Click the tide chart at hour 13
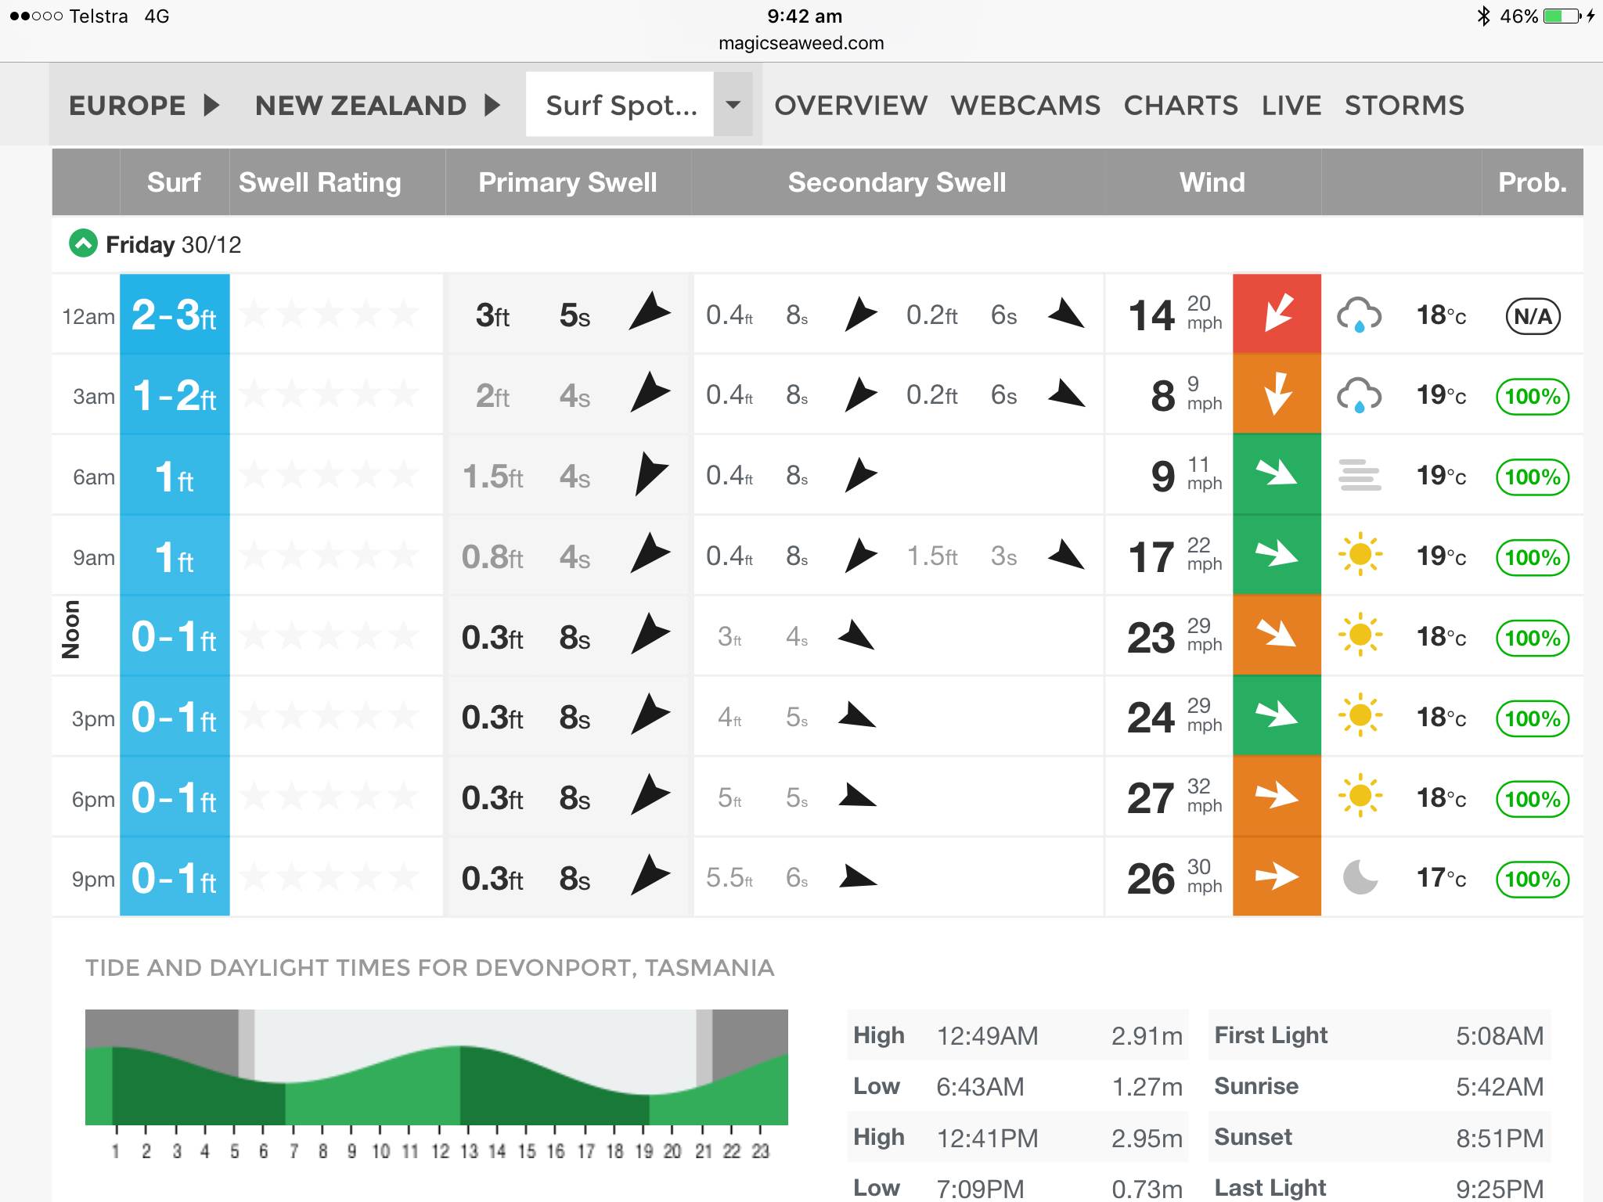 468,1088
